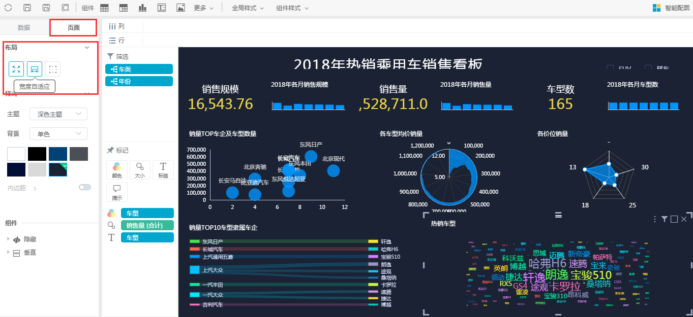The image size is (693, 317).
Task: Click the 智能配图 label
Action: 677,8
